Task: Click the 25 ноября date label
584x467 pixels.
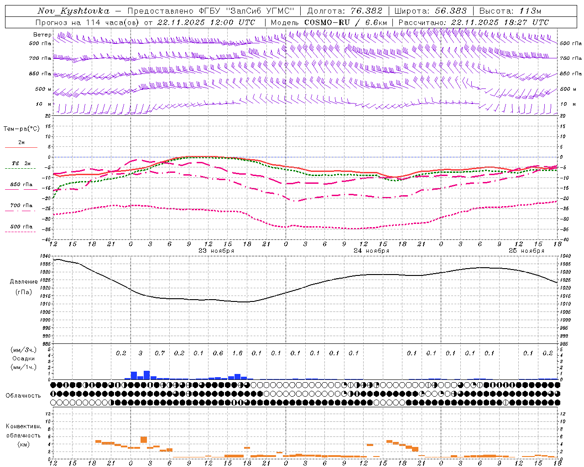Action: point(527,251)
